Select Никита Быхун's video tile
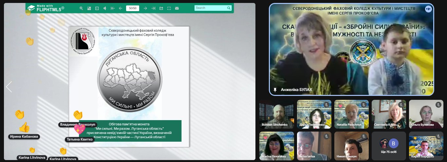Screen dimensions: 447x162 (351, 146)
